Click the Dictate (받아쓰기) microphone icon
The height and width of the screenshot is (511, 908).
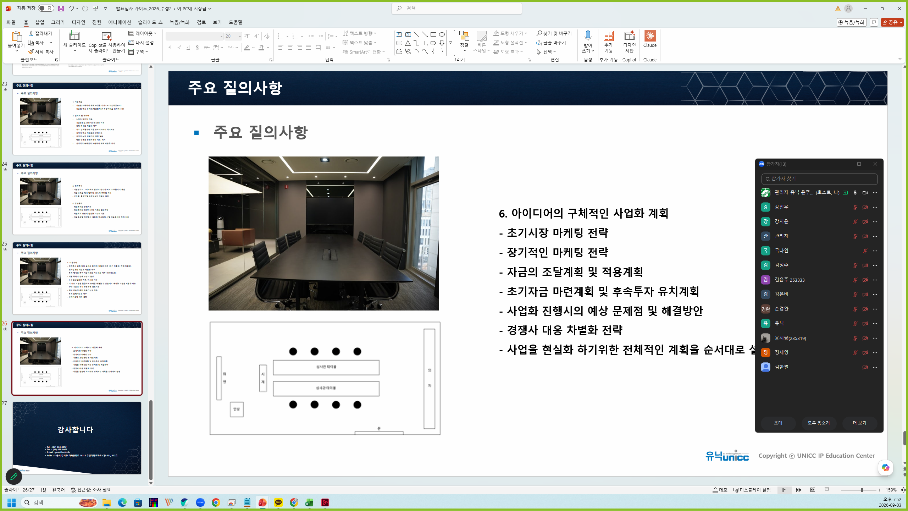tap(588, 36)
